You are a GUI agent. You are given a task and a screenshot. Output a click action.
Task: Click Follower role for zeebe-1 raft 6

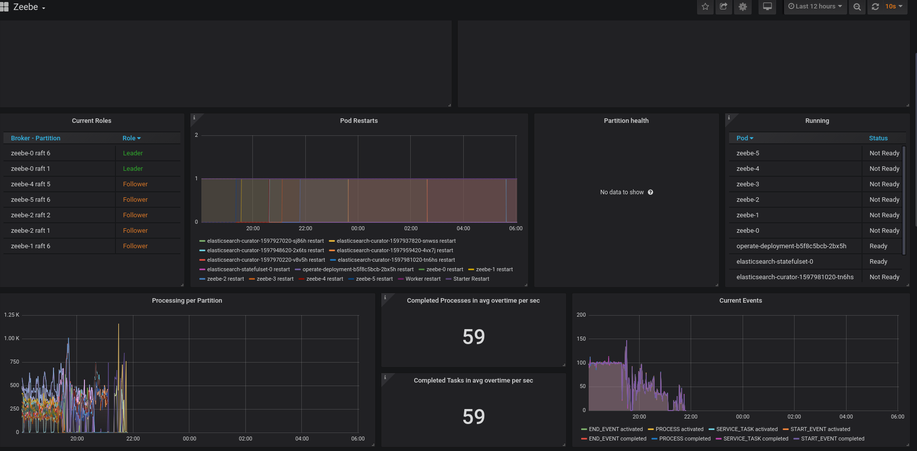click(135, 246)
